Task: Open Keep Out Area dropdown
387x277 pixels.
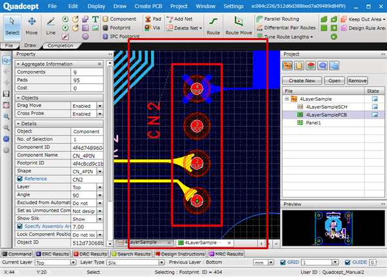Action: point(384,19)
